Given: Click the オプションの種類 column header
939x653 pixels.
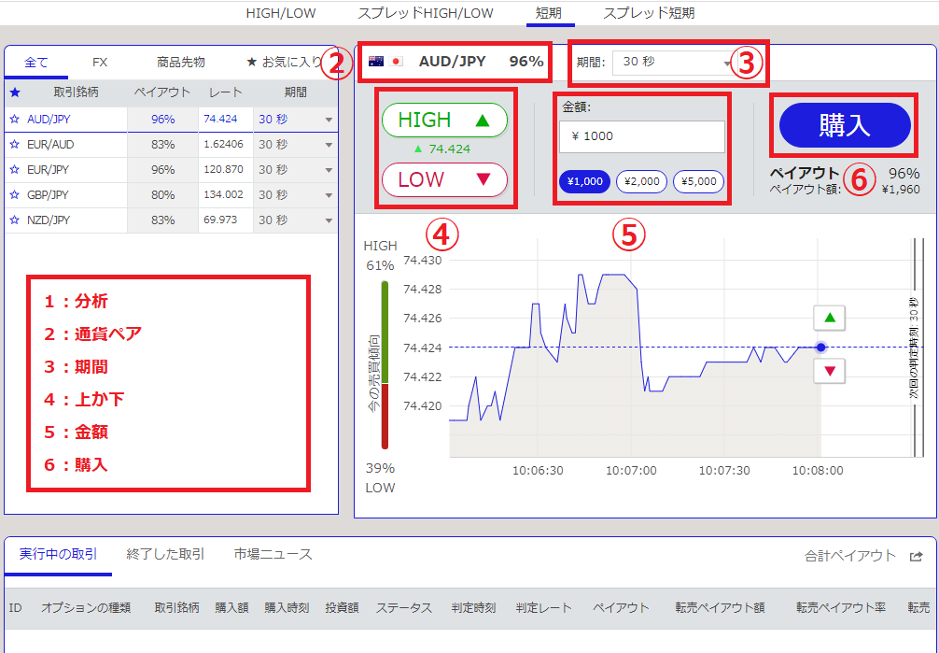Looking at the screenshot, I should tap(86, 608).
